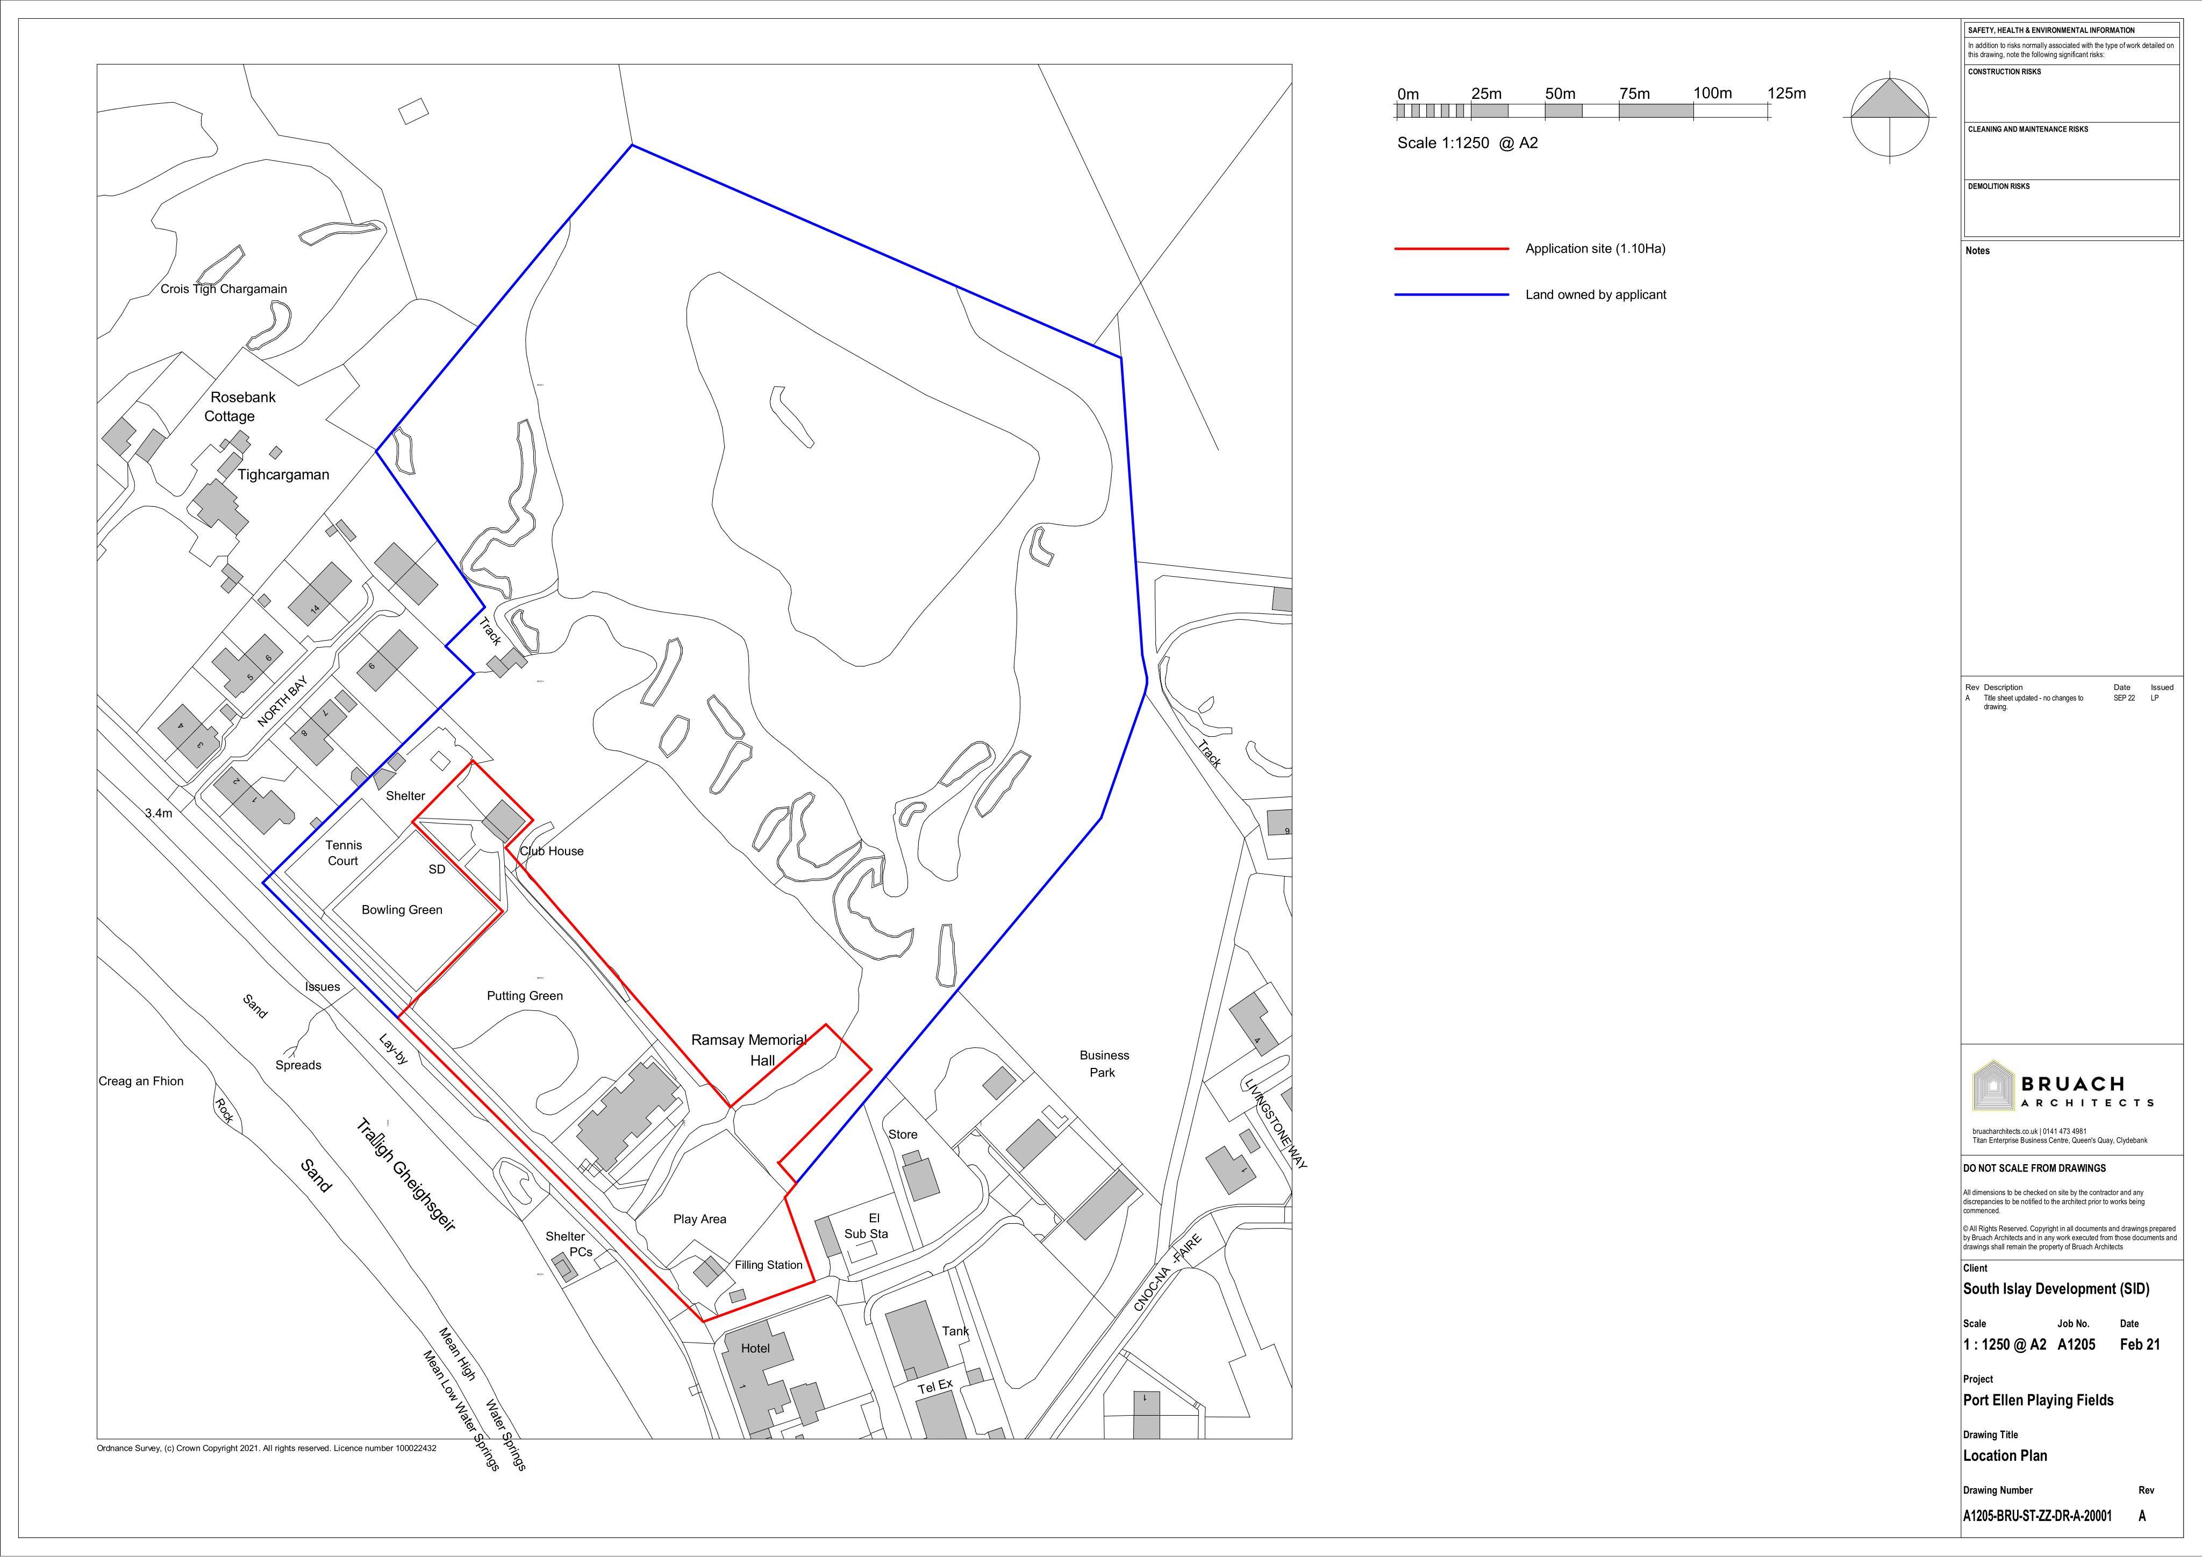Click the 'Application site (1.10Ha)' legend label

1596,248
